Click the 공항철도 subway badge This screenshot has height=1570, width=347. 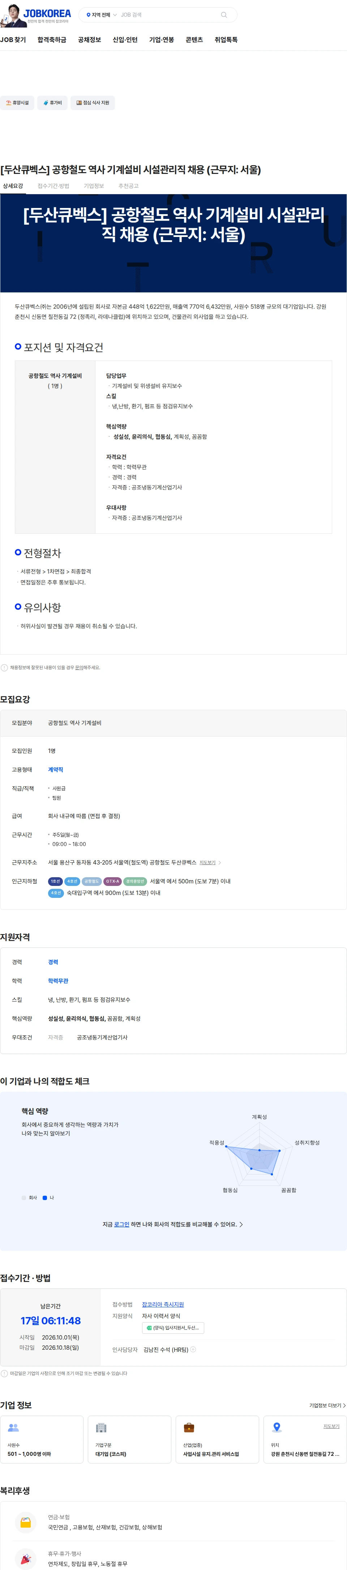(92, 881)
